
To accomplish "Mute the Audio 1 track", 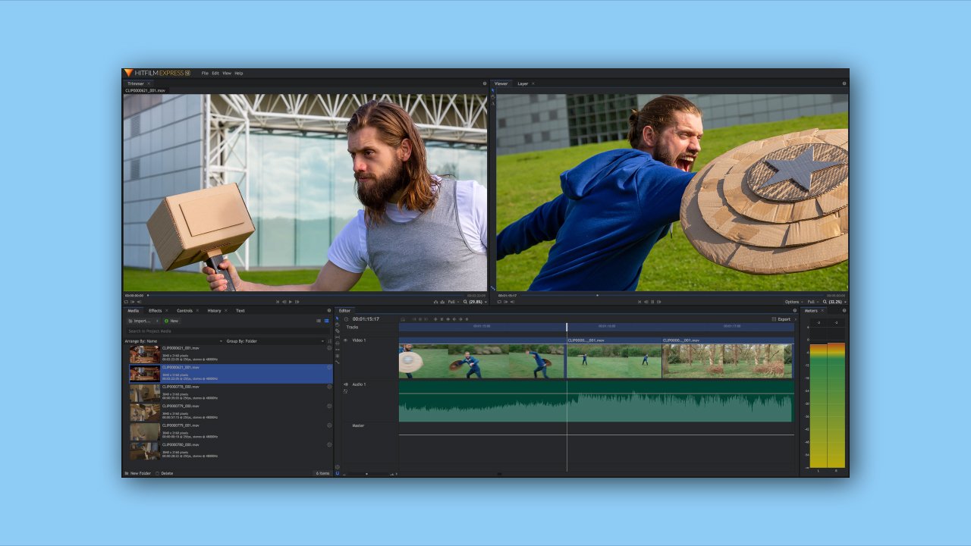I will point(346,384).
